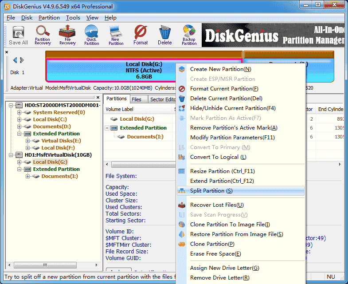Click the Quick Partition icon
The image size is (348, 284).
(x=91, y=35)
